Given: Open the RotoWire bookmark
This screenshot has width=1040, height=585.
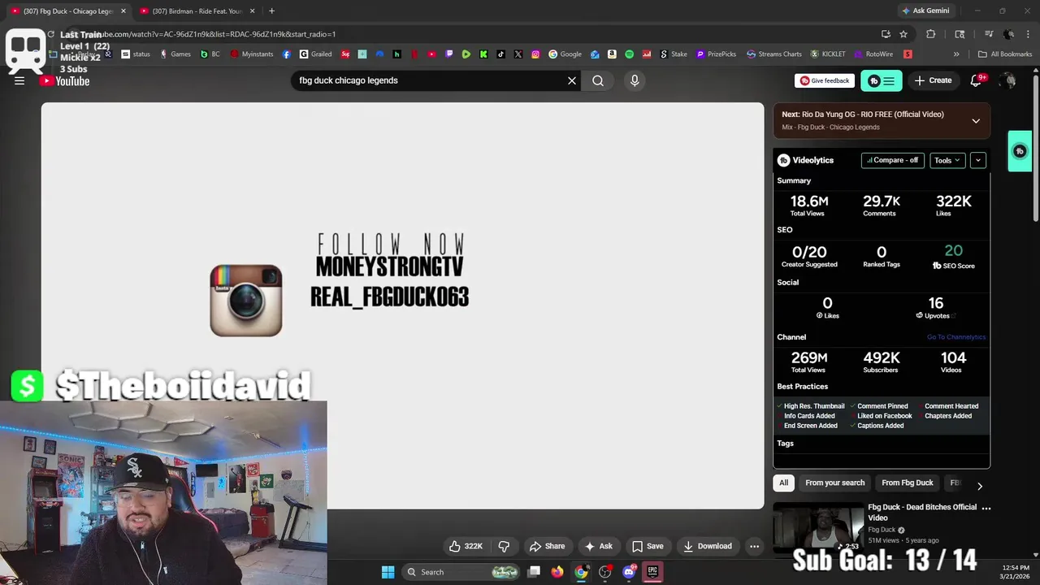Looking at the screenshot, I should coord(873,54).
